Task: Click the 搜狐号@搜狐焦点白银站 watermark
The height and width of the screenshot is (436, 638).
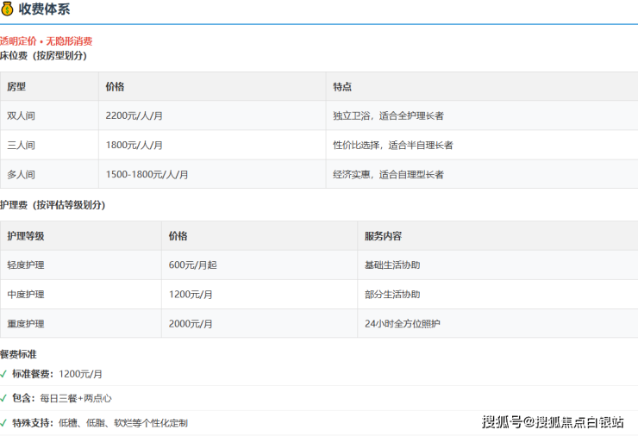Action: (553, 421)
